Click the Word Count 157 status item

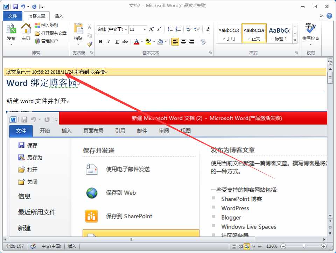click(x=15, y=246)
